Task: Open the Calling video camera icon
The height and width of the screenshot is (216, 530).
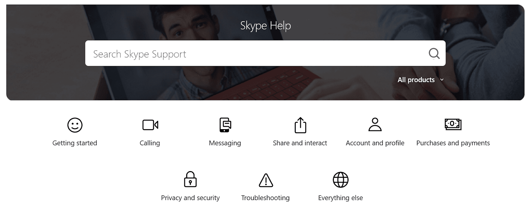Action: point(150,125)
